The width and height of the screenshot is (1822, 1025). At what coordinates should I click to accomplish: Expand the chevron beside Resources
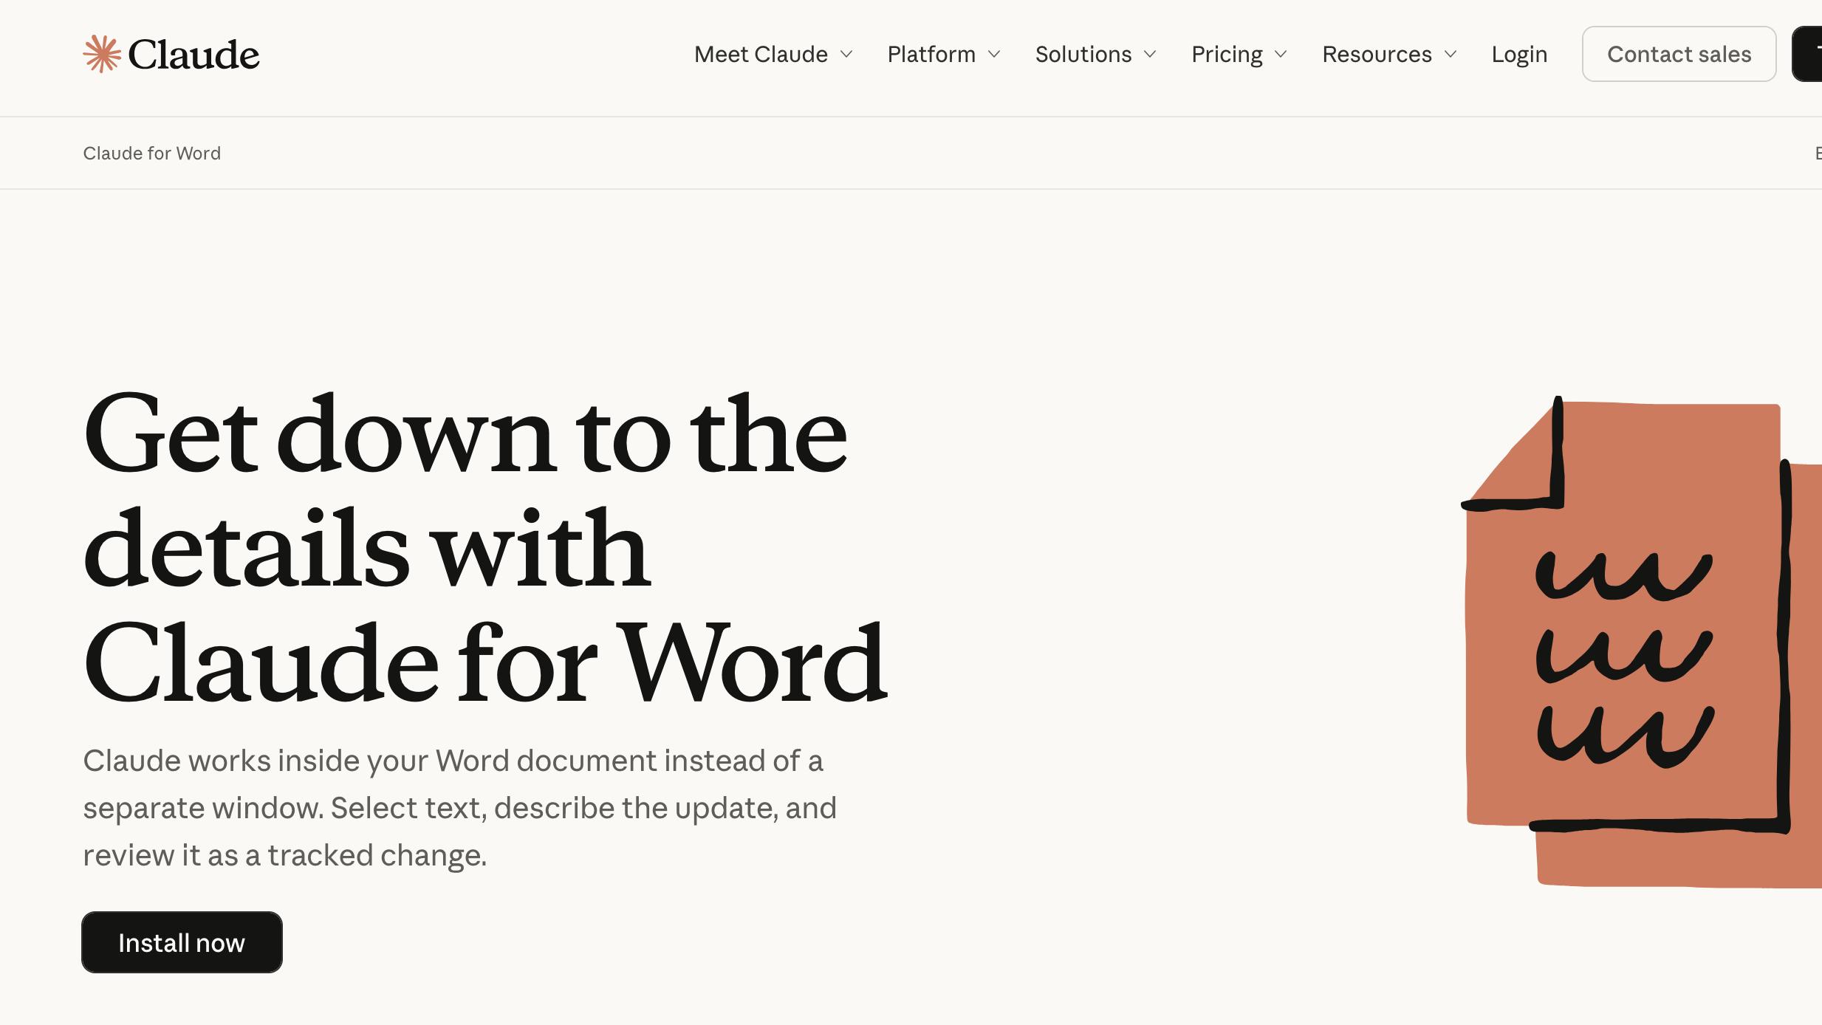[1451, 54]
